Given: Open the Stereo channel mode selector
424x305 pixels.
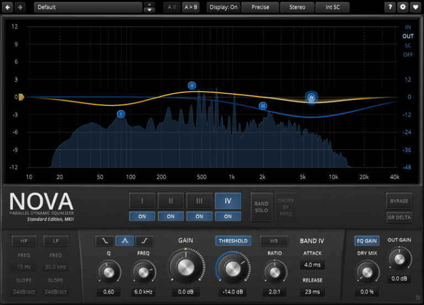Looking at the screenshot, I should [x=296, y=7].
